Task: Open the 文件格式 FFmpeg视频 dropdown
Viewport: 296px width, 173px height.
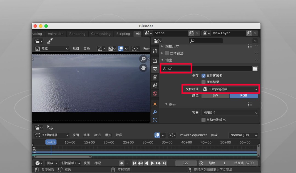Action: click(230, 89)
